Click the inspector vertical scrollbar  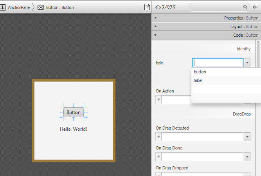click(258, 55)
